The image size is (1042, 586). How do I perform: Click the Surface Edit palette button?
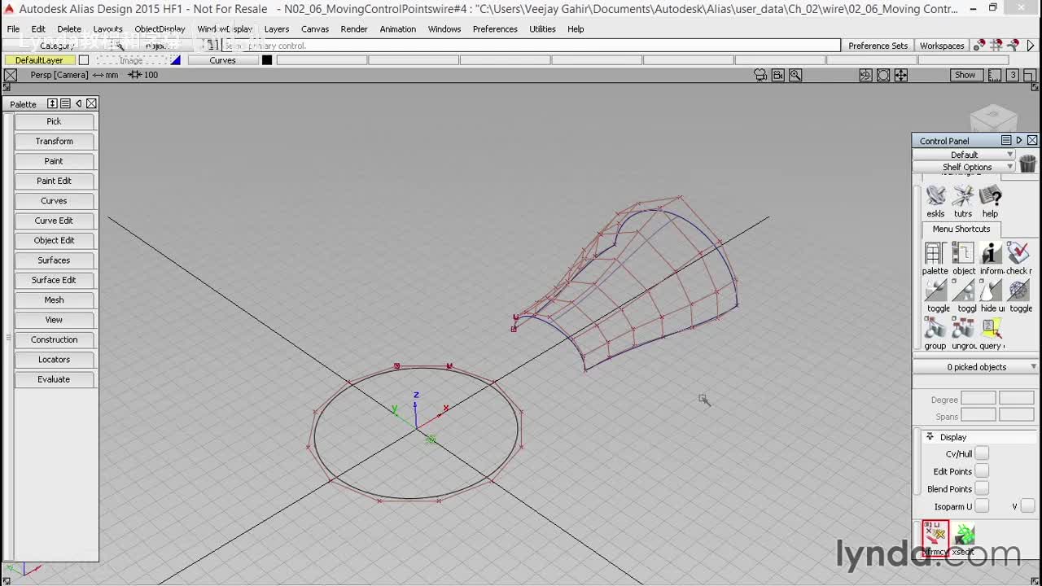pyautogui.click(x=54, y=280)
